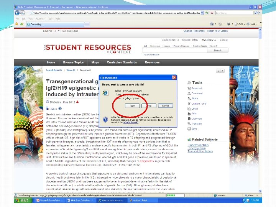Select the Resources navigation tab

(x=152, y=62)
